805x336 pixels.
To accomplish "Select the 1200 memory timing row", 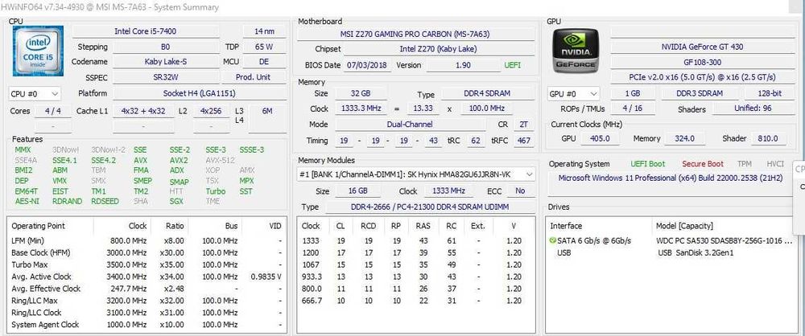I will tap(416, 253).
